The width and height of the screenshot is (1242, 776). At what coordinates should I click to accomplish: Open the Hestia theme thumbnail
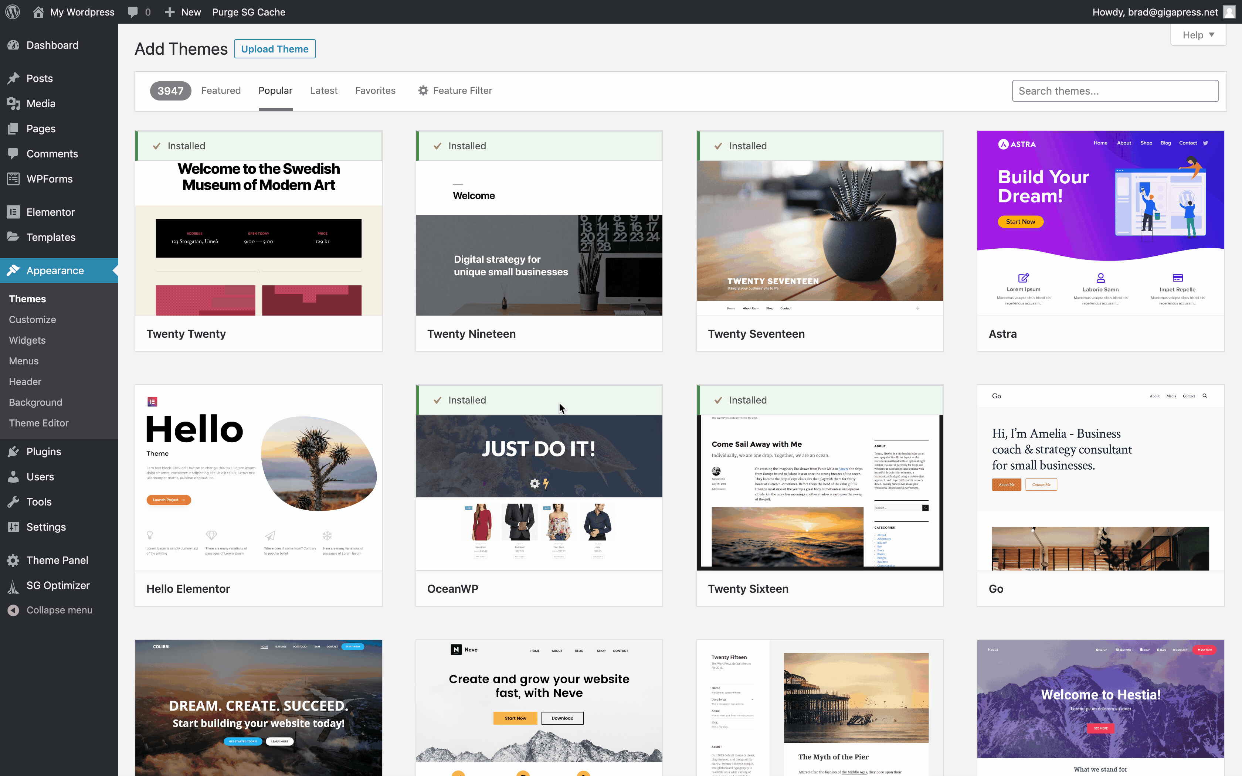click(x=1100, y=708)
